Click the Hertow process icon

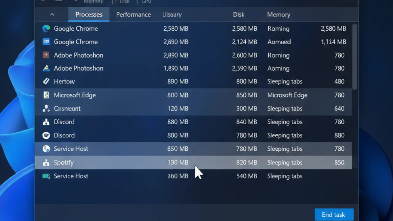pos(46,81)
